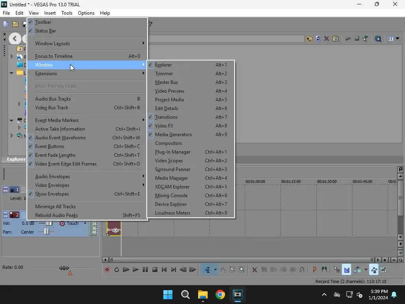
Task: Click Explorer Back navigation button
Action: click(15, 39)
